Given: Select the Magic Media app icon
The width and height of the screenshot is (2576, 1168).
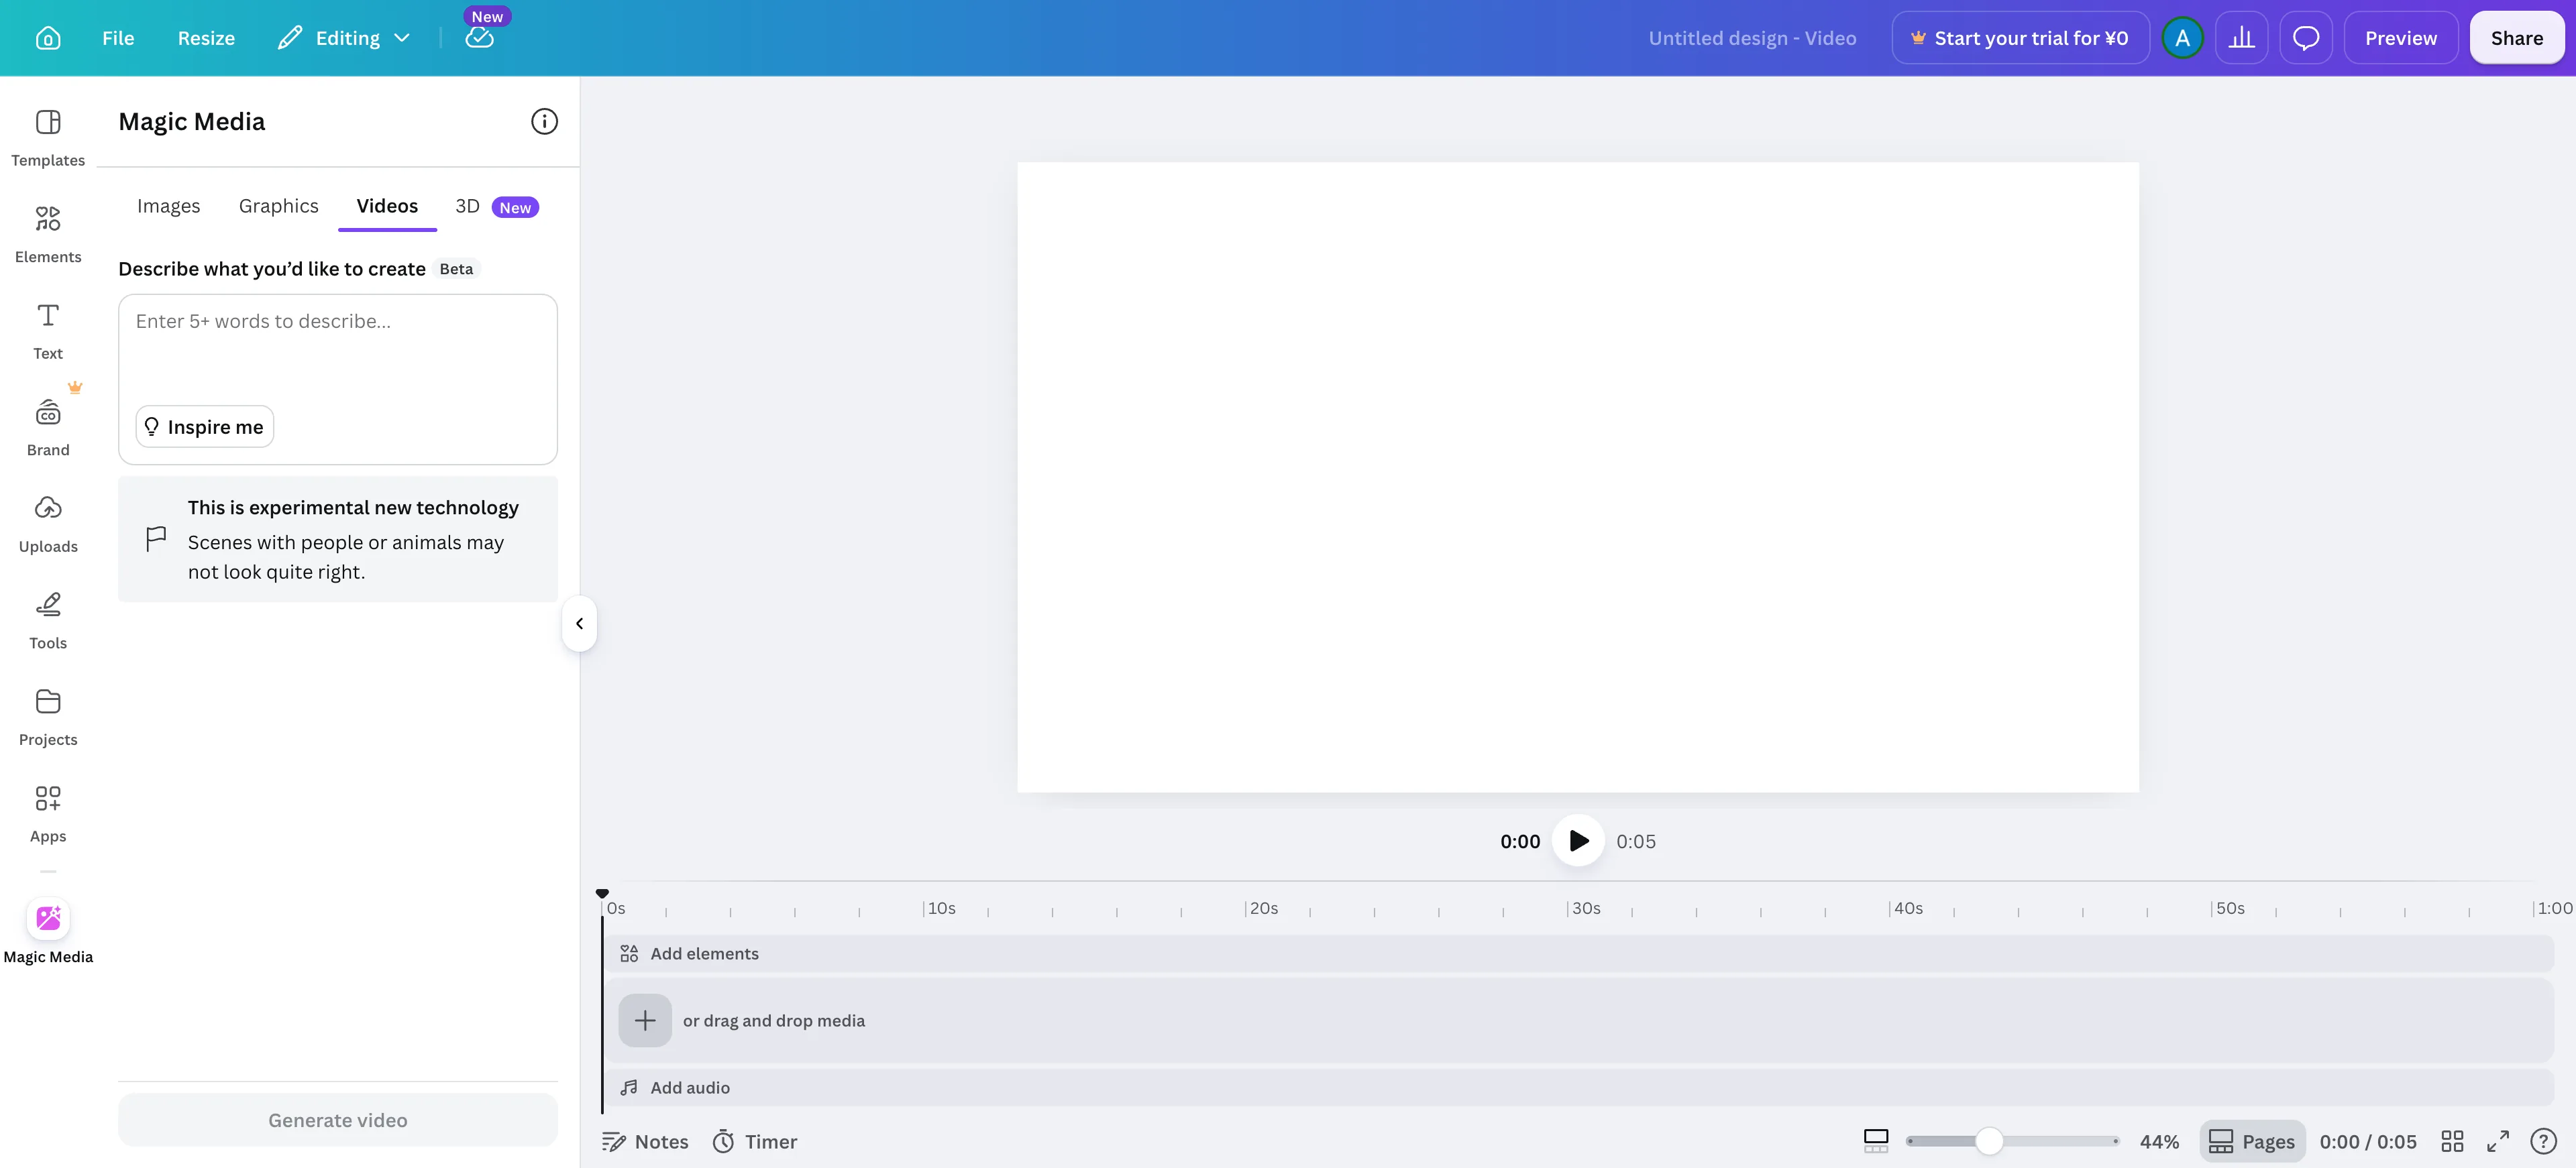Looking at the screenshot, I should [x=48, y=918].
